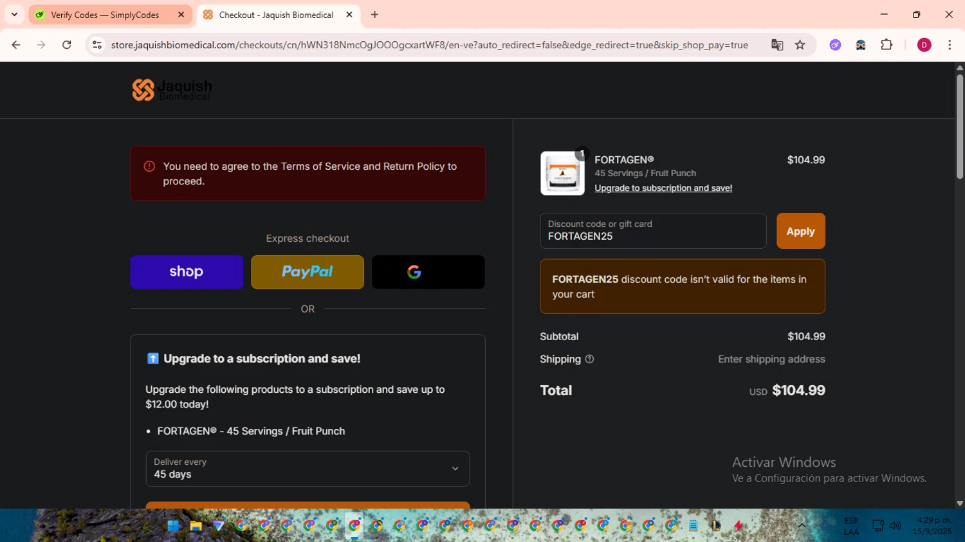Follow the Upgrade to subscription and save link
Image resolution: width=965 pixels, height=542 pixels.
[x=663, y=188]
